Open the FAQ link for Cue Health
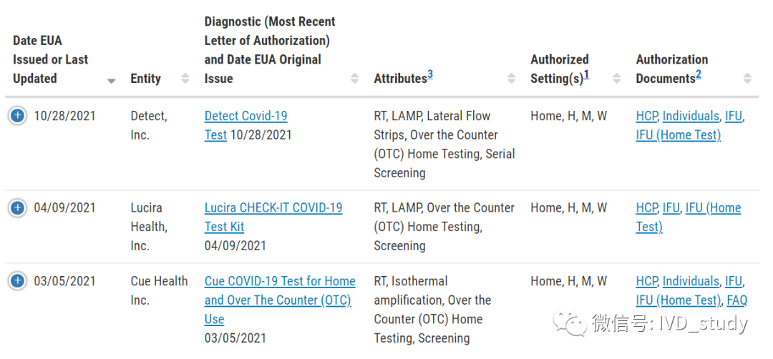 736,300
